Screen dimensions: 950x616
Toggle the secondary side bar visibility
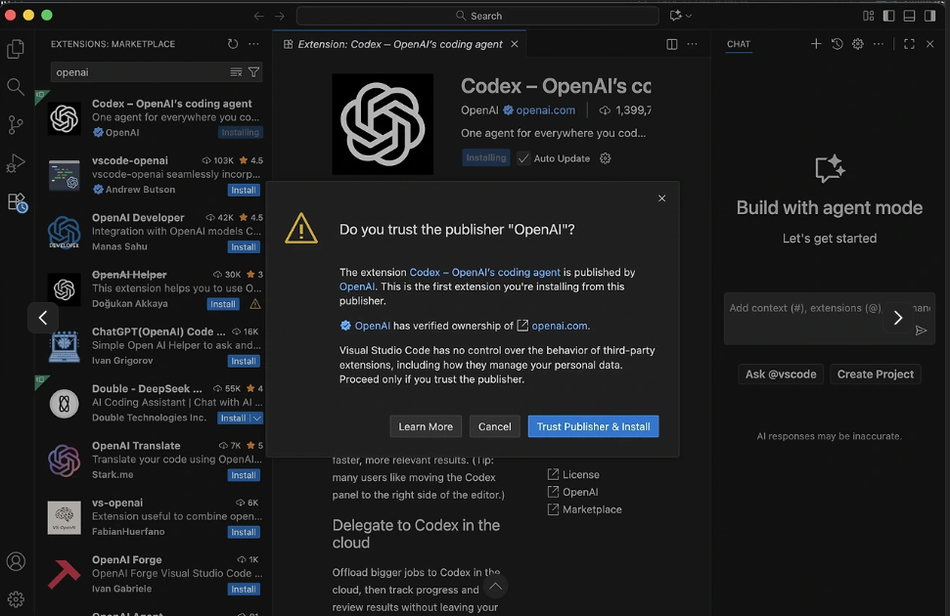pyautogui.click(x=930, y=16)
